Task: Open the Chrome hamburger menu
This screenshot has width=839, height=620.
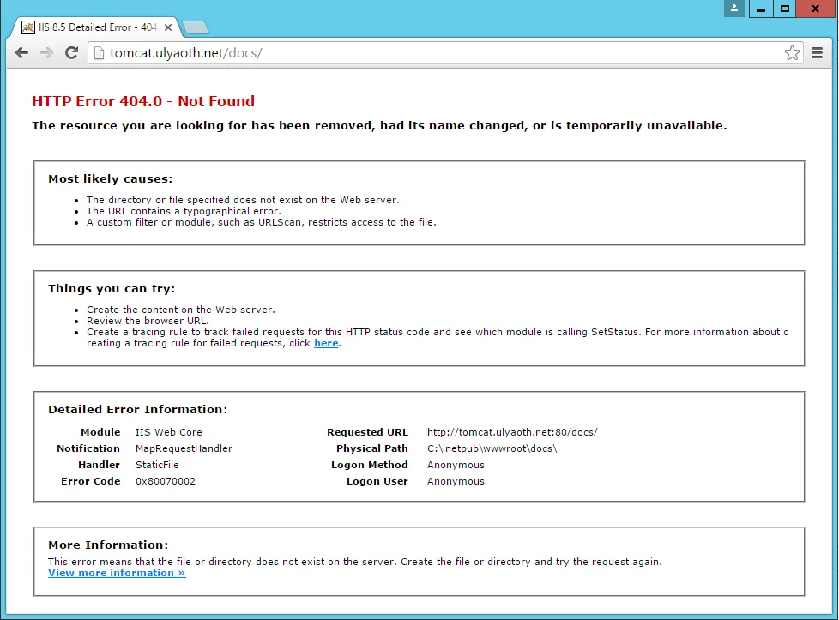Action: click(x=817, y=53)
